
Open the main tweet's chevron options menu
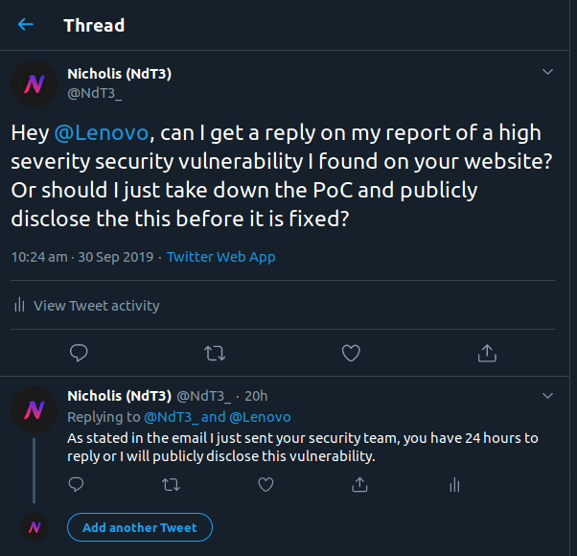tap(547, 72)
